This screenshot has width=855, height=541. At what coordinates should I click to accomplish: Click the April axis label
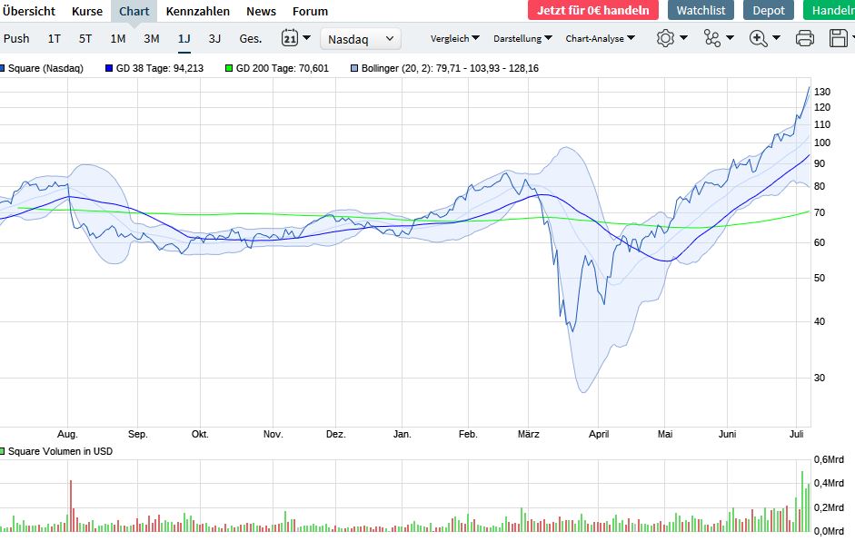[x=599, y=434]
